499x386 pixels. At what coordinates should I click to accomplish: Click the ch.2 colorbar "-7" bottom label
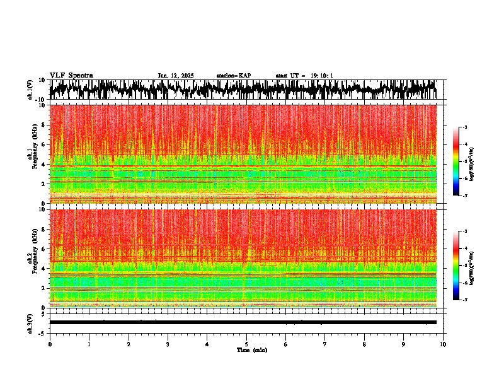coord(464,300)
